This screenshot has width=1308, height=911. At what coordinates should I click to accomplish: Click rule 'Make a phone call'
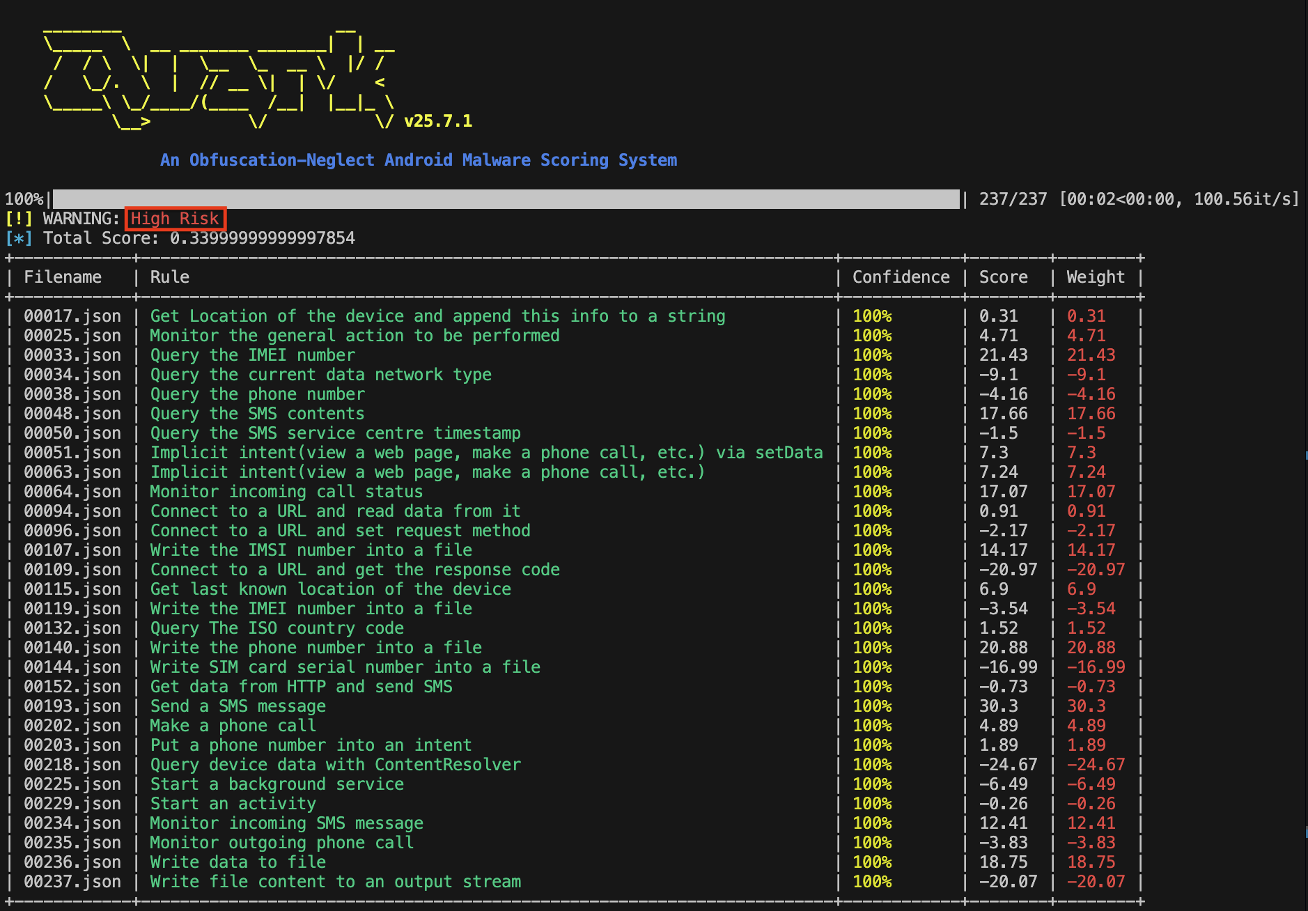coord(233,726)
